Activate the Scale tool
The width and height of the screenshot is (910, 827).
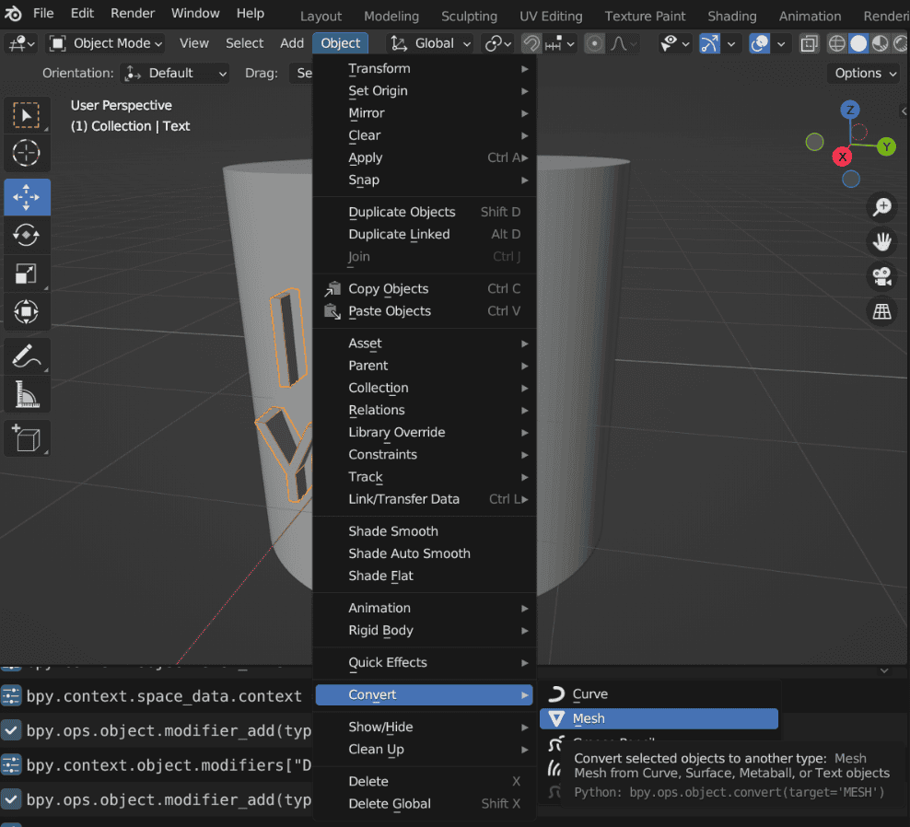point(27,274)
